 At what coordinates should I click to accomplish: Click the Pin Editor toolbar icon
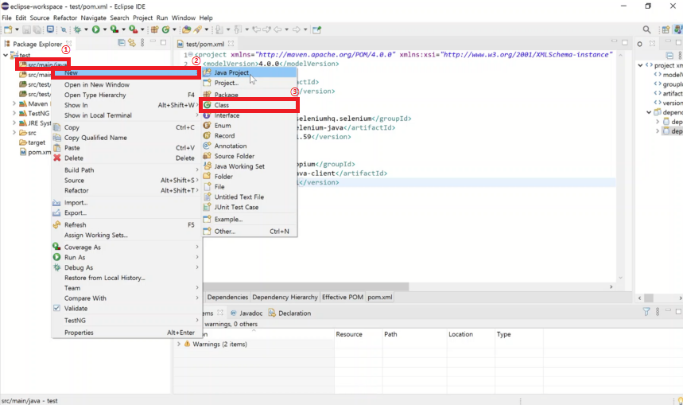click(316, 29)
